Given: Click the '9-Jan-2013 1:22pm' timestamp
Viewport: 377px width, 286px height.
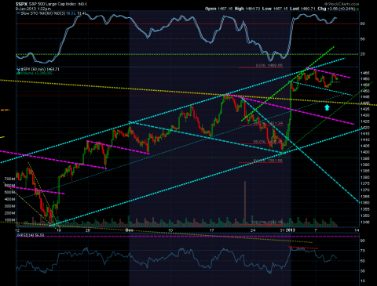Looking at the screenshot, I should click(32, 9).
